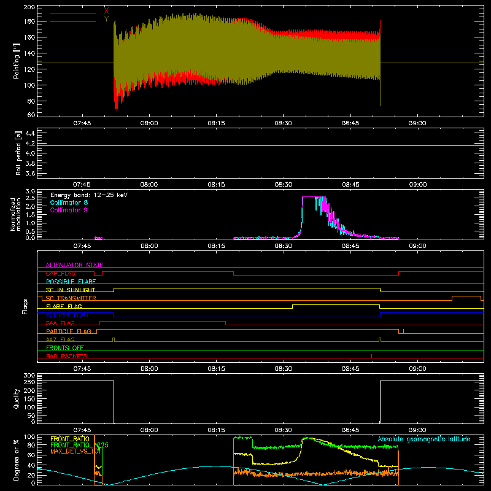
Task: Click the Quality axis title
Action: click(x=17, y=398)
